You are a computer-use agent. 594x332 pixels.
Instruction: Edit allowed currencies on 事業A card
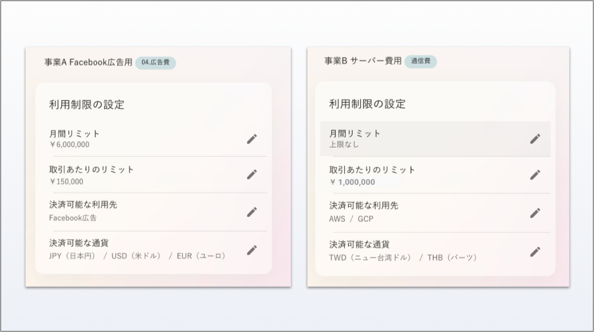point(252,250)
